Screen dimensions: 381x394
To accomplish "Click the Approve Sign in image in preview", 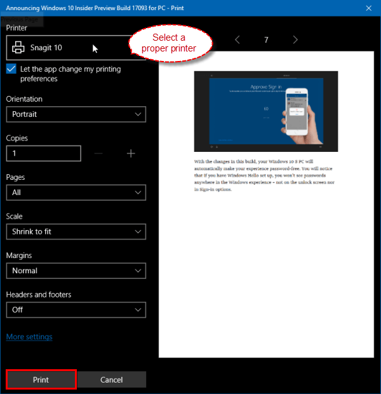I will [266, 111].
